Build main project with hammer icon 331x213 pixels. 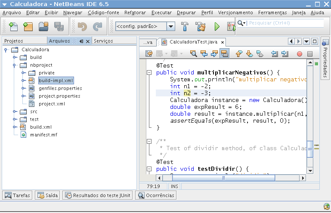click(185, 27)
